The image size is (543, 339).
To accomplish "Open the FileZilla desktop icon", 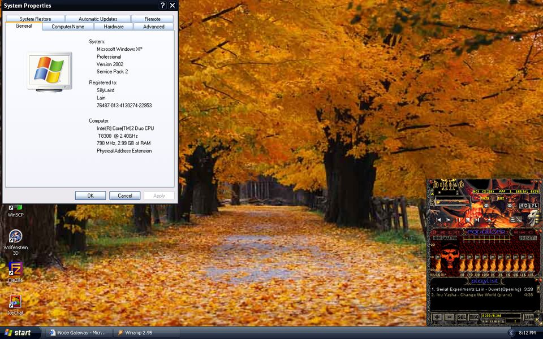I will point(15,272).
